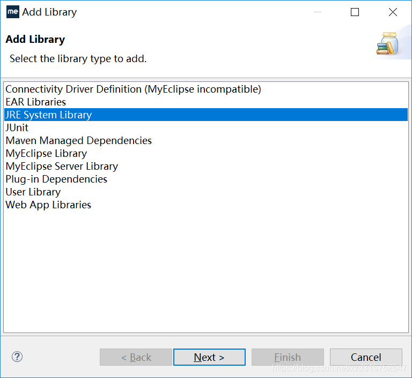Select User Library in the list

[x=206, y=192]
